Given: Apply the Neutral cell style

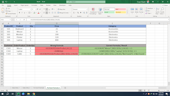Looking at the screenshot, I should [120, 12].
